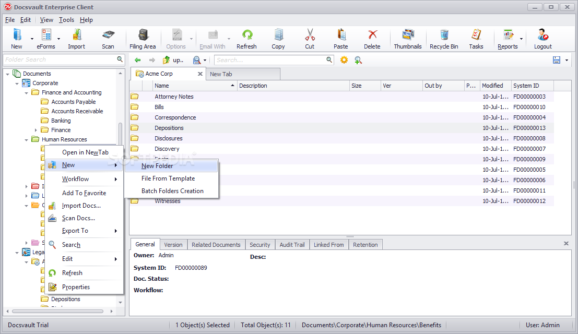Switch to the Version tab
Viewport: 578px width, 334px height.
[x=173, y=245]
